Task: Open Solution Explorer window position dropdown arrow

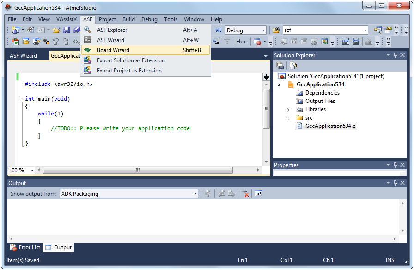Action: coord(388,55)
